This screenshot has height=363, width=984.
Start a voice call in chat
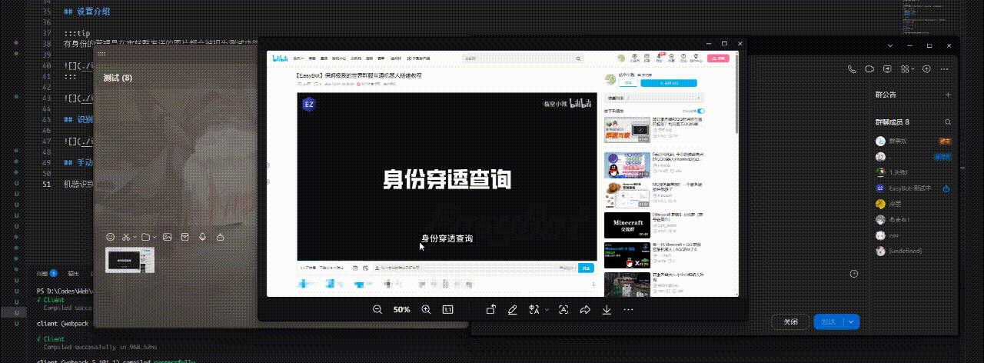point(852,69)
